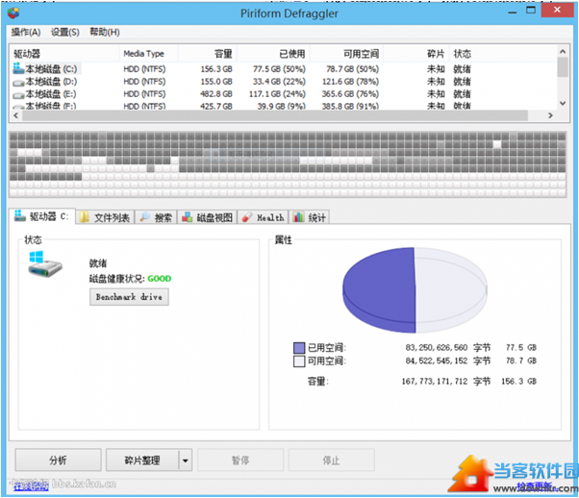
Task: Click horizontal scrollbar left arrow
Action: 16,115
